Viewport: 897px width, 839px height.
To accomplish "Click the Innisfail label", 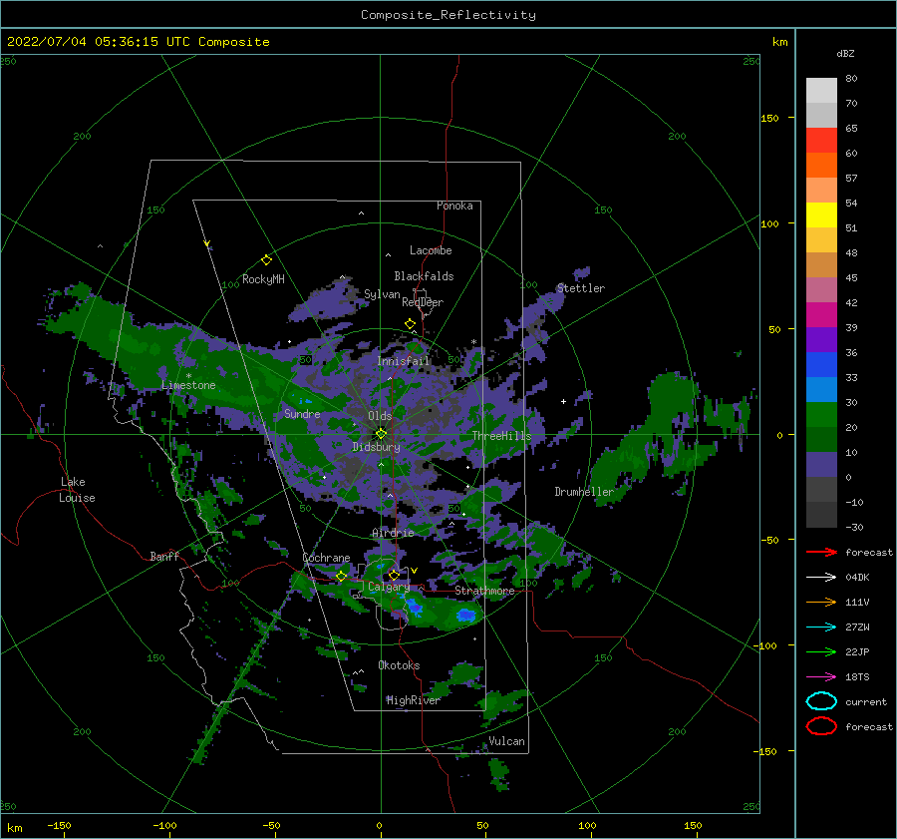I will [403, 361].
